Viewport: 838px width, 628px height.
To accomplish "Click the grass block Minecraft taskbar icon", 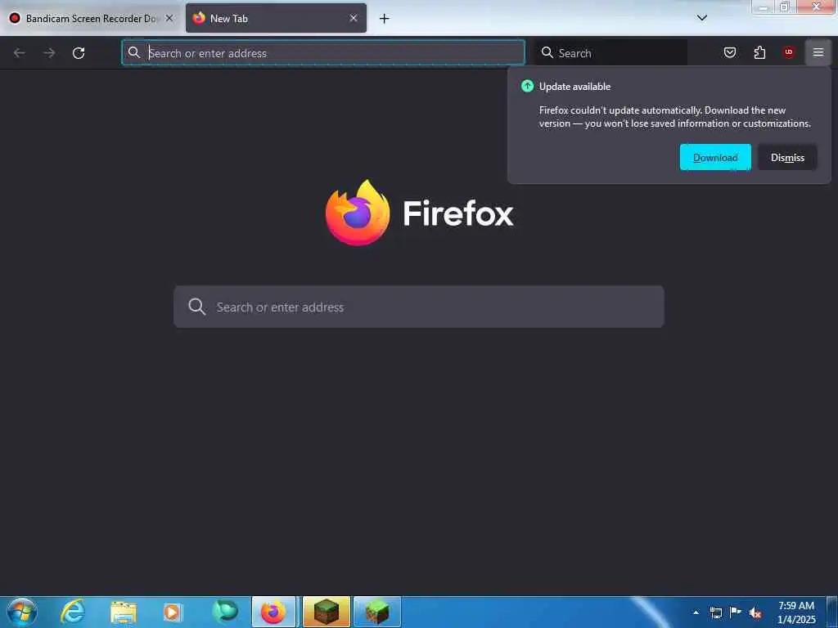I will click(377, 612).
